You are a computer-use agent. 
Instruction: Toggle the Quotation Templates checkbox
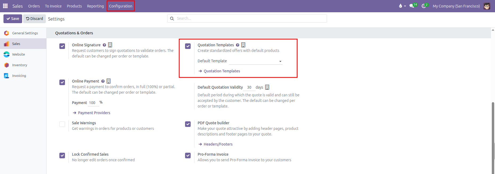coord(188,46)
